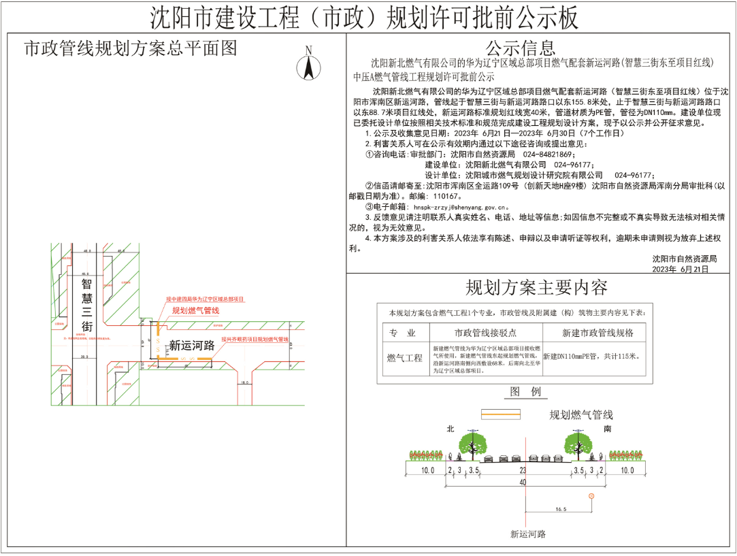Image resolution: width=737 pixels, height=556 pixels.
Task: Click the date 2023年 6月21日 under signature
Action: click(x=680, y=269)
